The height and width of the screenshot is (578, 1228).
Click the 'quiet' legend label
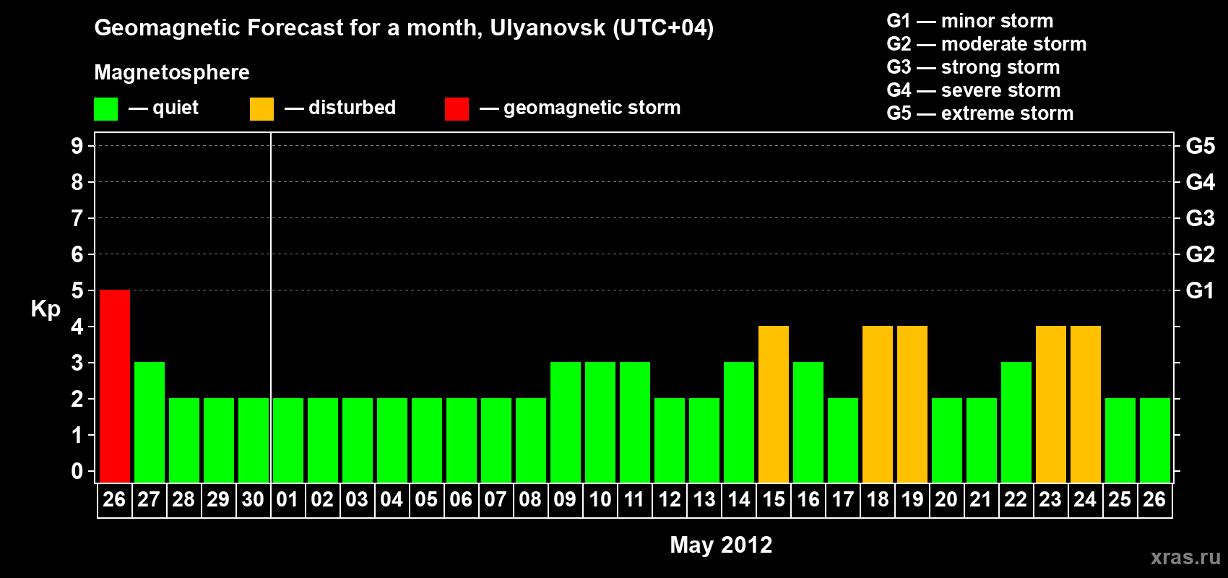pyautogui.click(x=176, y=108)
